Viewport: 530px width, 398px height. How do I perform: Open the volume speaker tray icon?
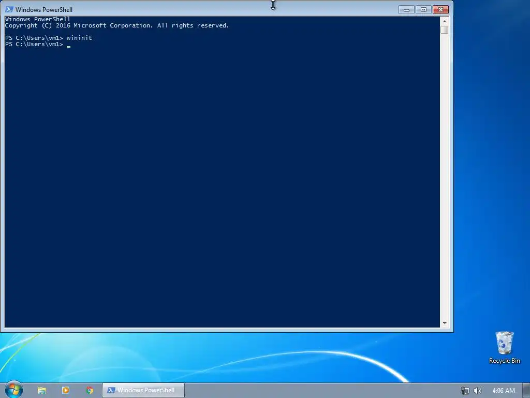point(478,391)
